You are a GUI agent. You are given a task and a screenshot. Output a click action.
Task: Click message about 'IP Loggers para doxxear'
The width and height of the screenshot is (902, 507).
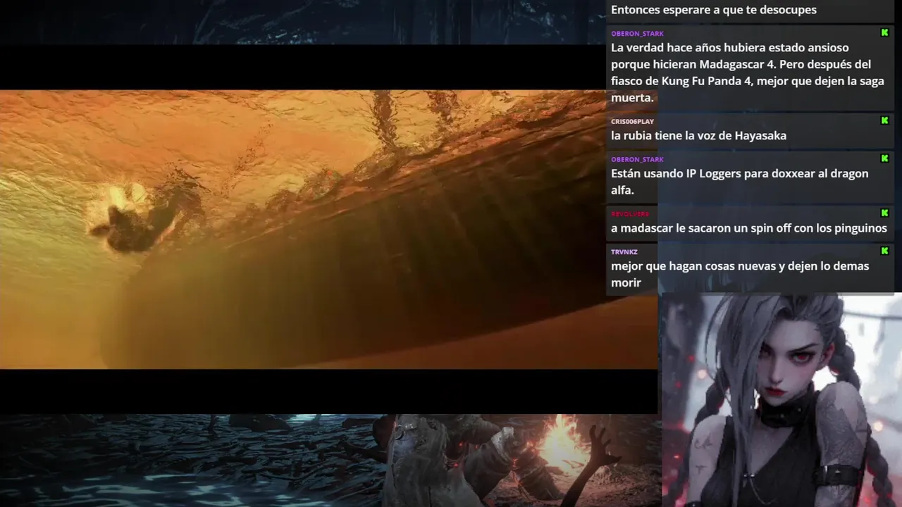coord(740,182)
